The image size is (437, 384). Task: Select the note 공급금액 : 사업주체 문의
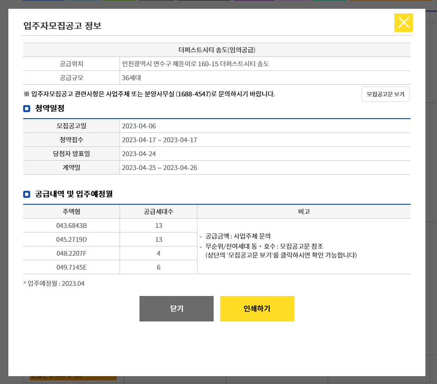tap(238, 236)
